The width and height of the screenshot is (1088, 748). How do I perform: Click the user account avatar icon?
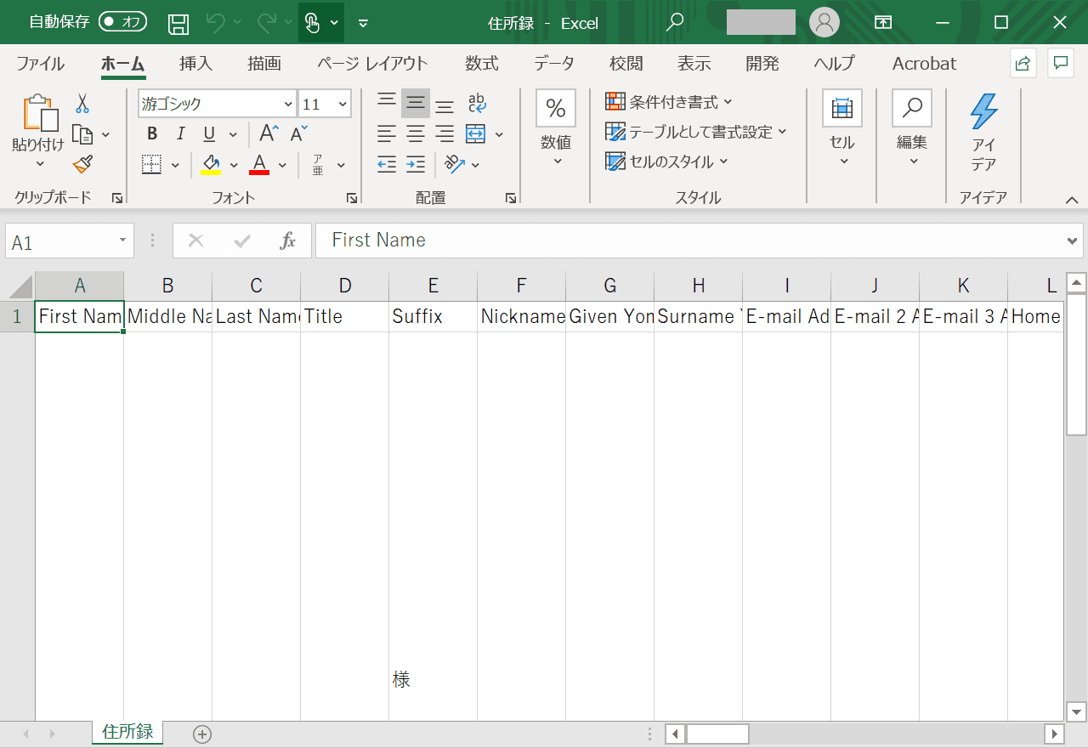pos(824,23)
